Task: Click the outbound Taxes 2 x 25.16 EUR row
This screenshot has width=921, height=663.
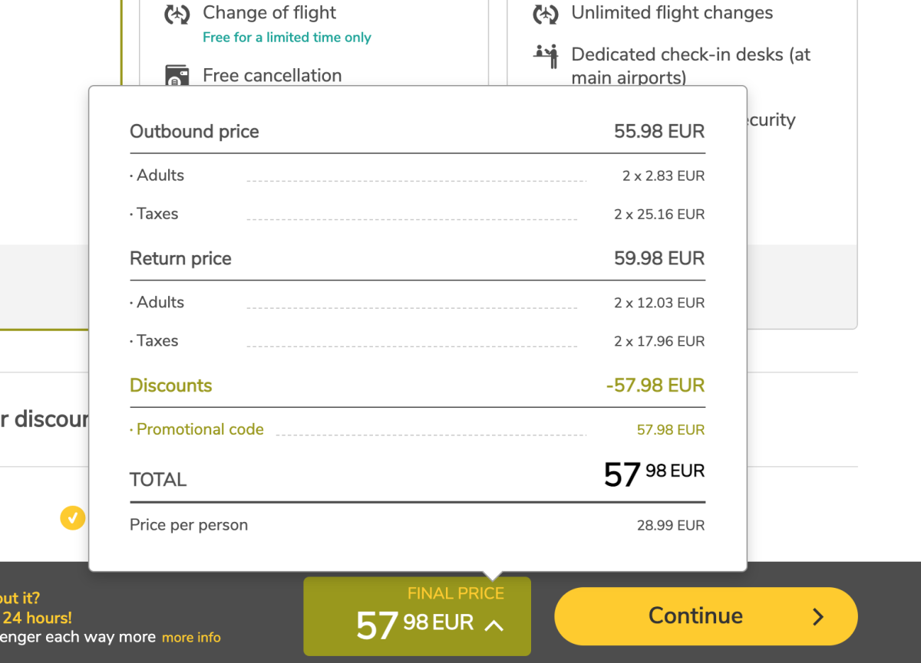Action: coord(417,214)
